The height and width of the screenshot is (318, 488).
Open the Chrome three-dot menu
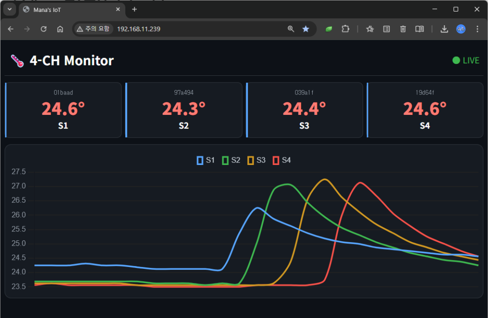point(477,29)
